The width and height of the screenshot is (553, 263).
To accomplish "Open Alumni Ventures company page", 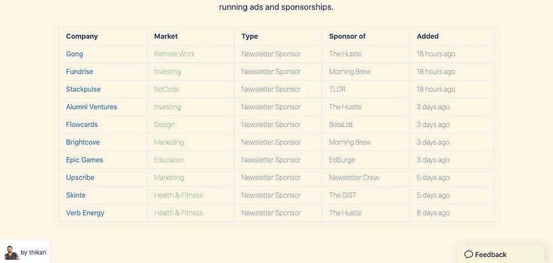I will pyautogui.click(x=92, y=107).
